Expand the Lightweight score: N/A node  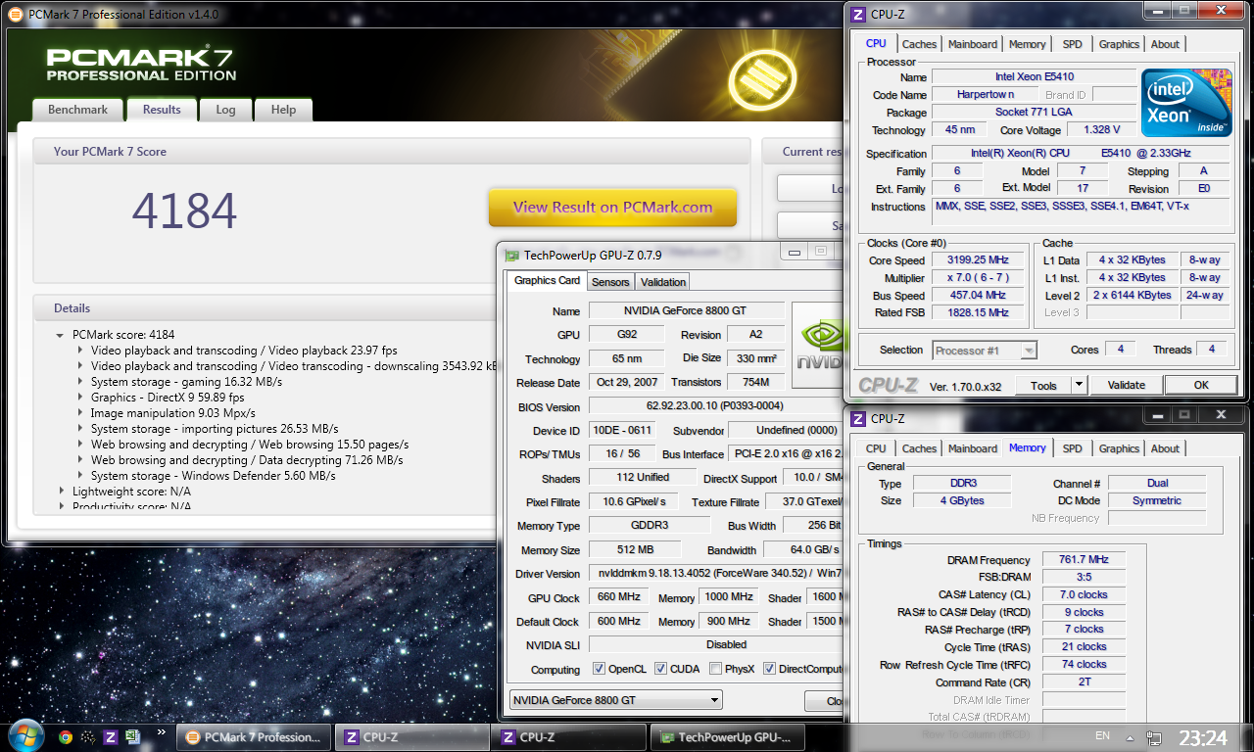click(61, 492)
